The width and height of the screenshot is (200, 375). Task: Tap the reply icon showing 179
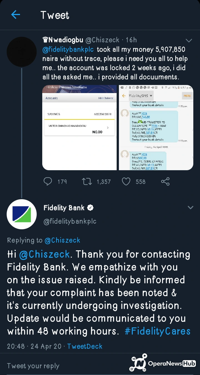point(48,182)
